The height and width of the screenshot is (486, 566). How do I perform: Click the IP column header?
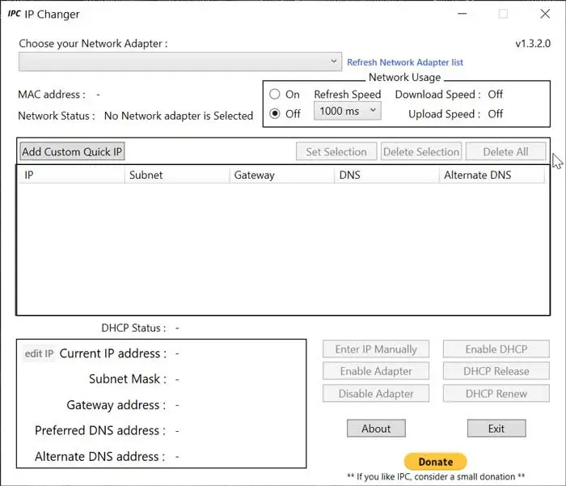pyautogui.click(x=71, y=175)
